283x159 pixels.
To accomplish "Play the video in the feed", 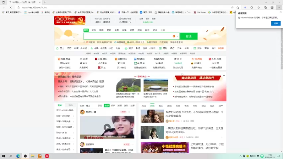I will tap(107, 127).
